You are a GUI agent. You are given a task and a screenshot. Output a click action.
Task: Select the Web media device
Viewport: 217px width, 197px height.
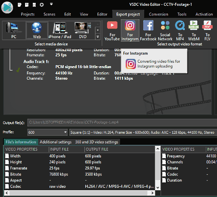37,30
